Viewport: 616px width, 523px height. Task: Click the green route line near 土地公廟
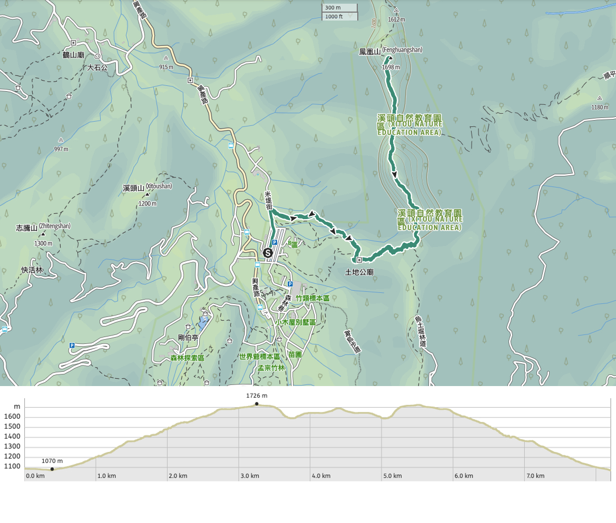click(x=374, y=258)
